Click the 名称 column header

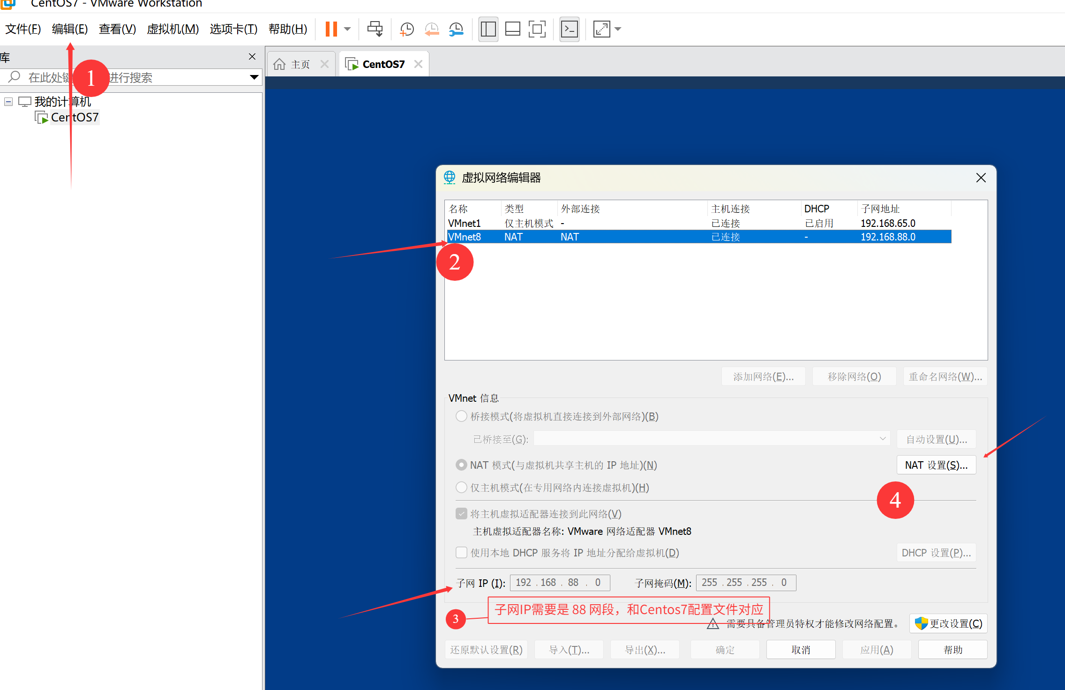(474, 209)
